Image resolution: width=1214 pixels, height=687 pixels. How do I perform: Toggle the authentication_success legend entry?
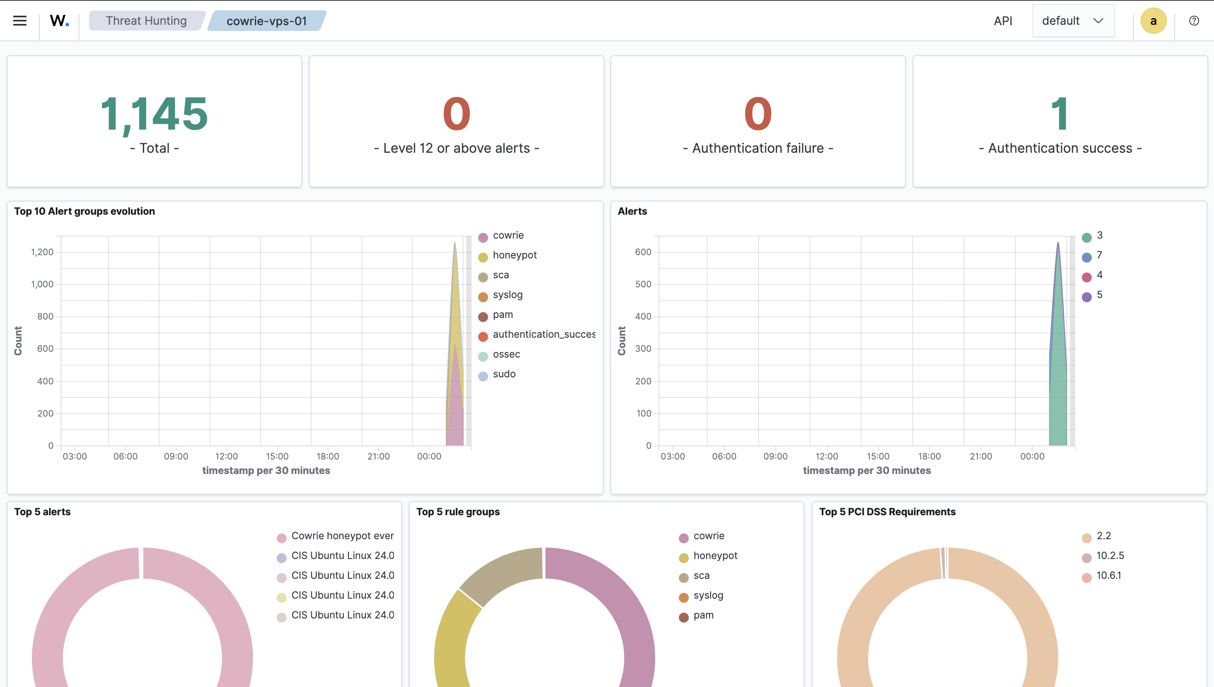pyautogui.click(x=543, y=334)
